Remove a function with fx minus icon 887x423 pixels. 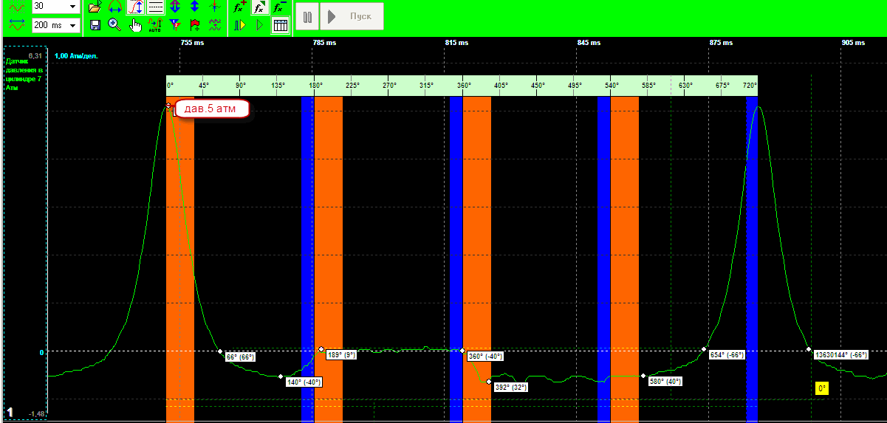pyautogui.click(x=280, y=7)
